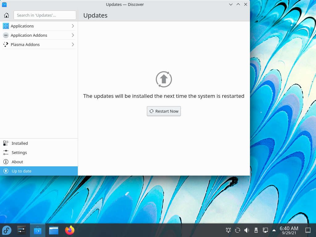This screenshot has height=237, width=316.
Task: Click the Discover icon in title bar
Action: point(4,4)
